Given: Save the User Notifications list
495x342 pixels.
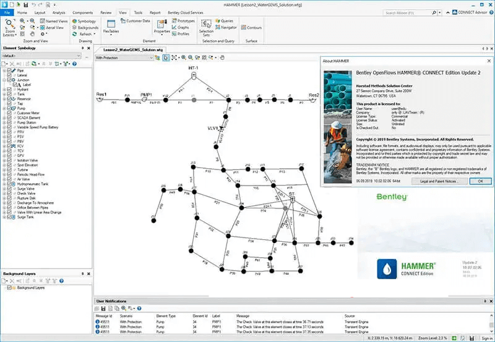Looking at the screenshot, I should [x=103, y=308].
